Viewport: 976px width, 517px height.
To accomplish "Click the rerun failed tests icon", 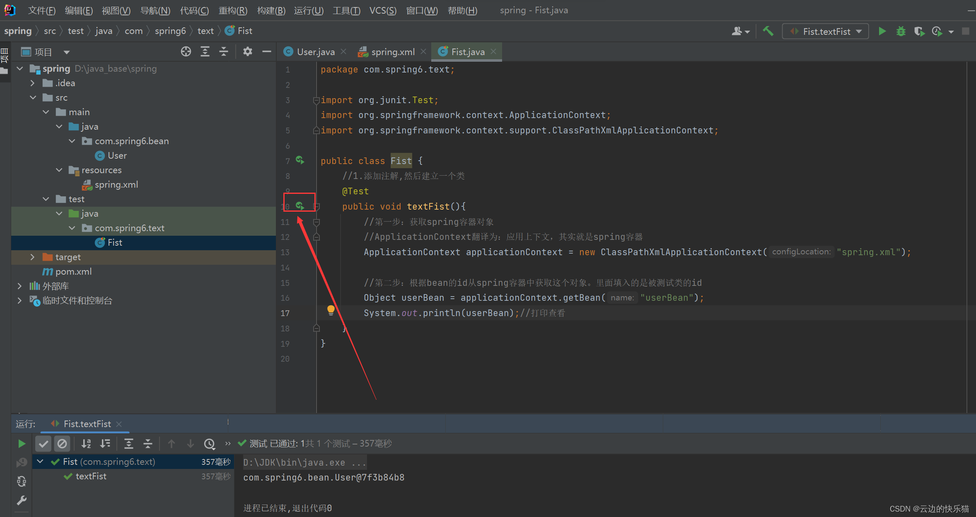I will 22,463.
